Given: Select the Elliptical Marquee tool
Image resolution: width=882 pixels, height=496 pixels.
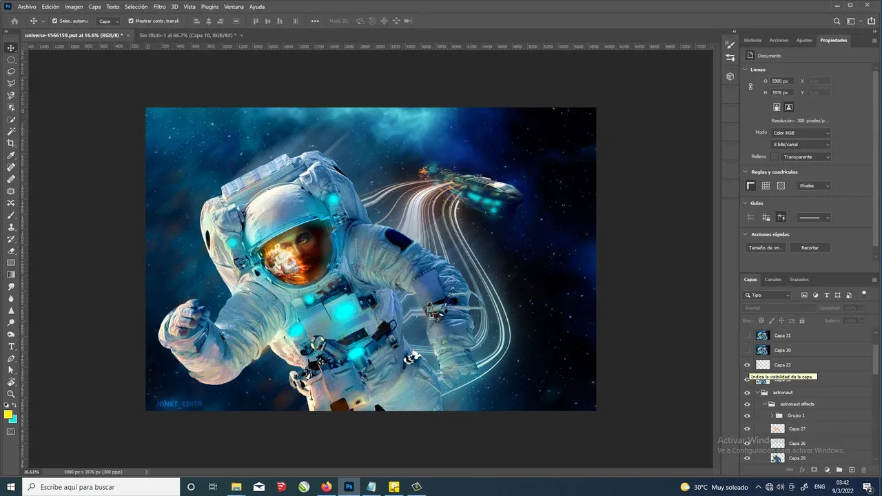Looking at the screenshot, I should (11, 60).
